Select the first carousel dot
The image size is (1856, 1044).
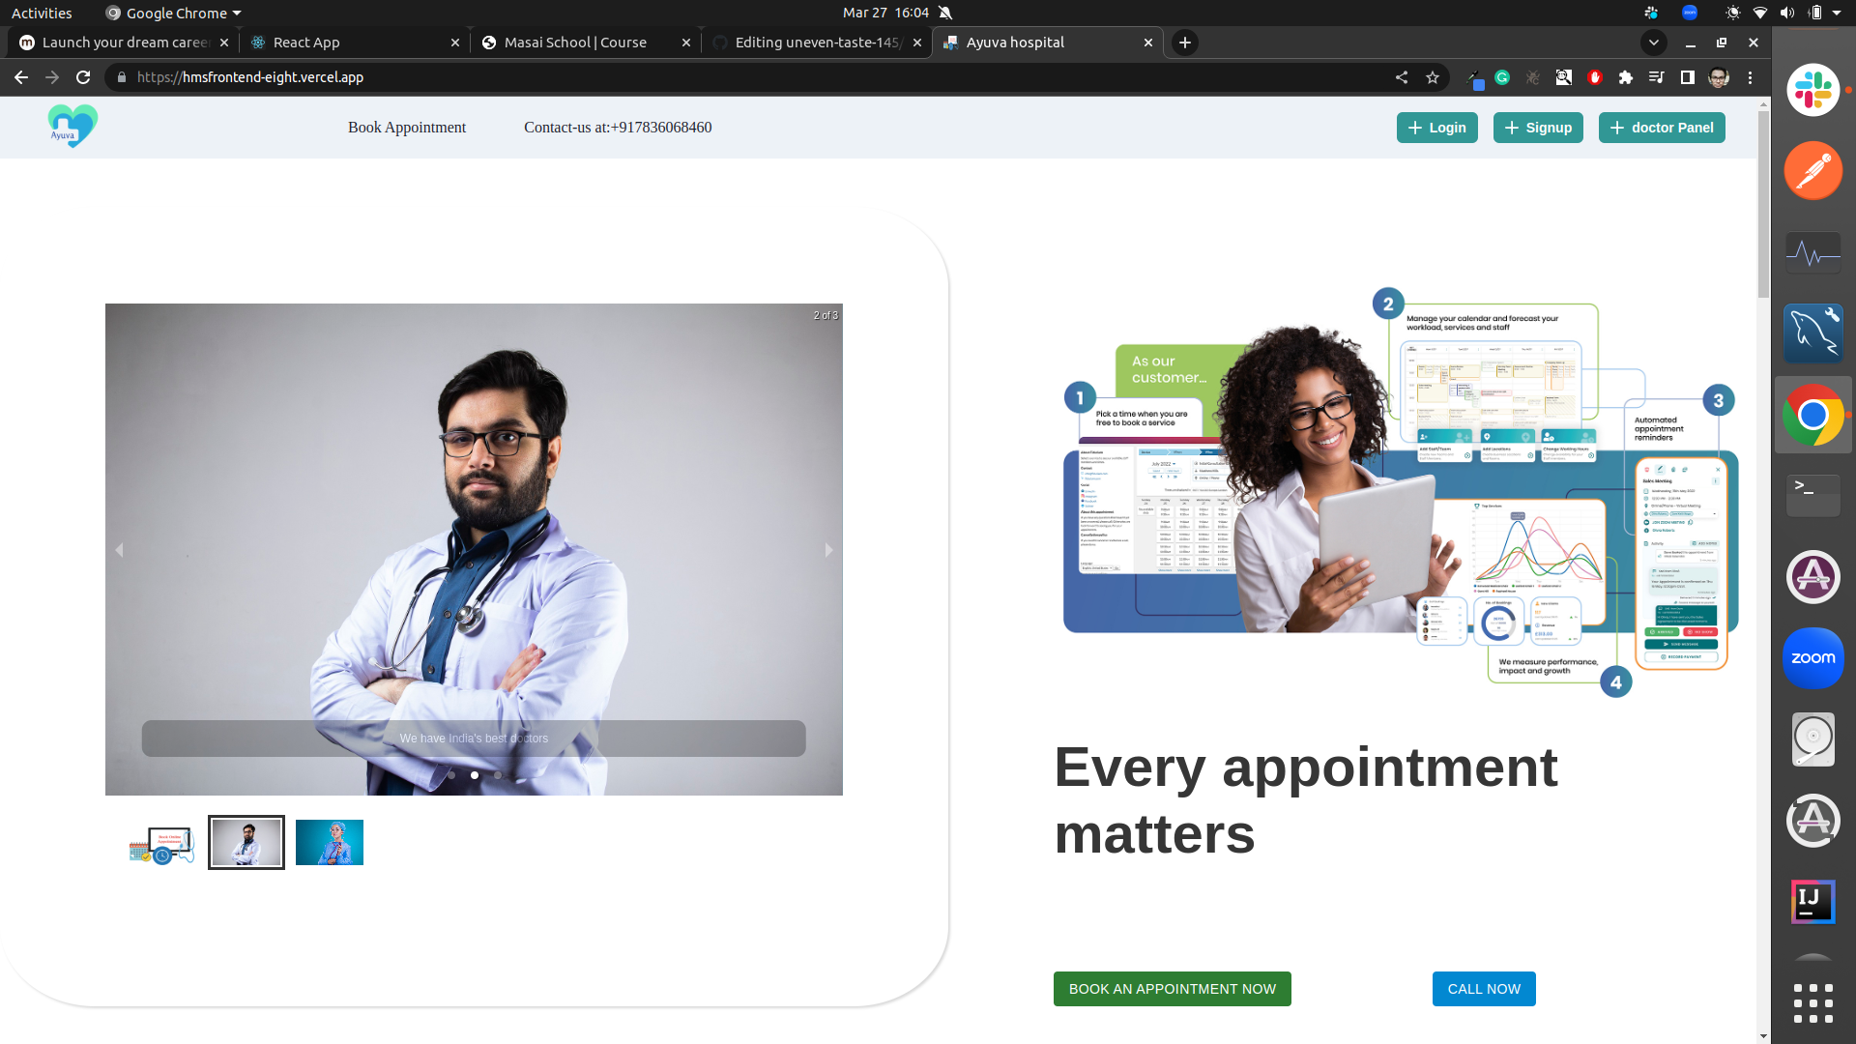coord(451,775)
